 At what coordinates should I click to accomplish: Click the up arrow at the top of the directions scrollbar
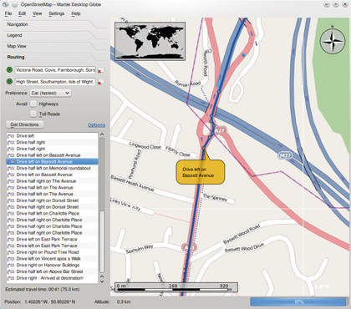click(102, 134)
